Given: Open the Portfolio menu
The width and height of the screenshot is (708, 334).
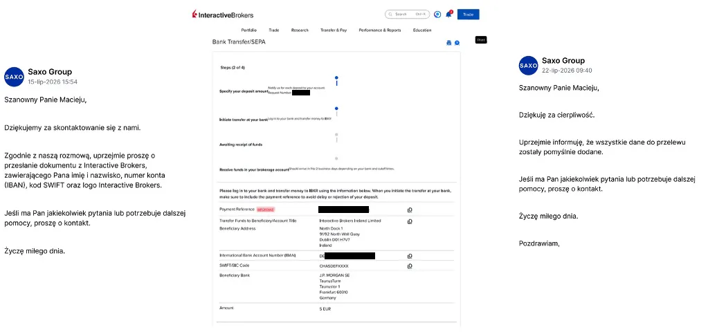Looking at the screenshot, I should (x=248, y=30).
